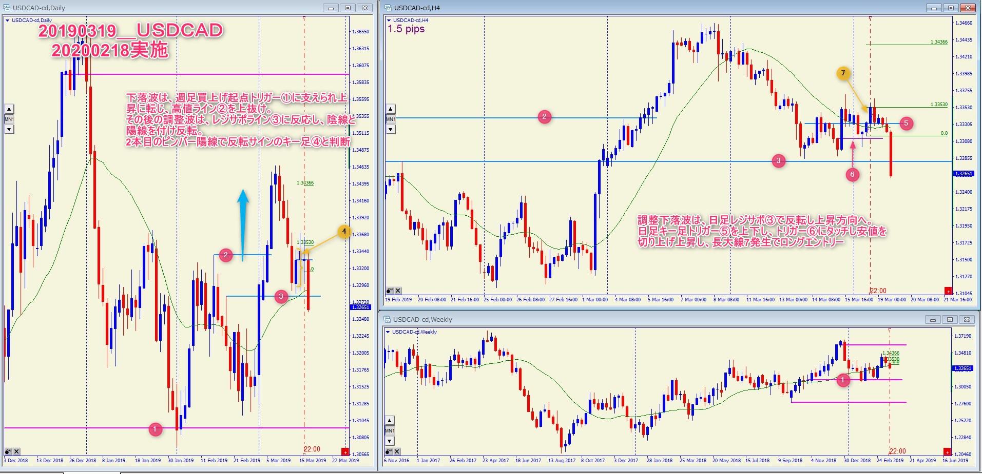Viewport: 982px width, 474px height.
Task: Activate the USDCAD-cd,H4 window title bar
Action: [x=616, y=8]
